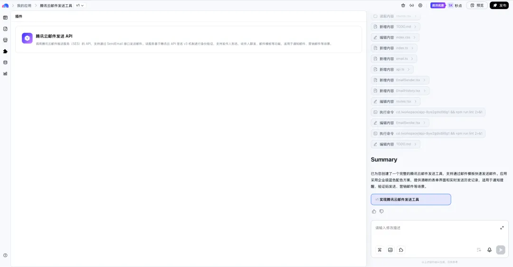Select the plugin puzzle icon in the left sidebar
This screenshot has width=513, height=267.
[x=5, y=51]
